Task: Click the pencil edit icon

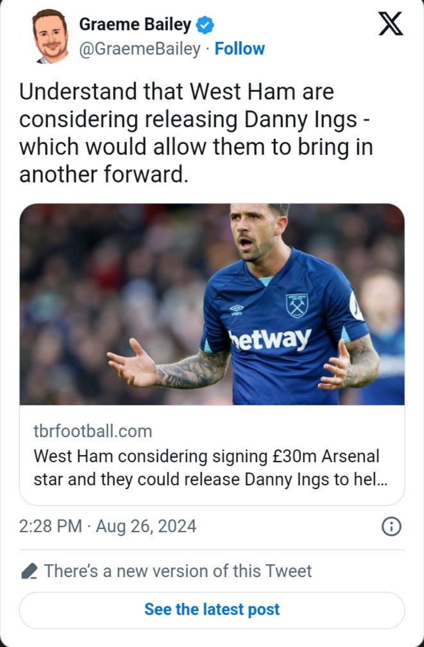Action: pos(29,571)
